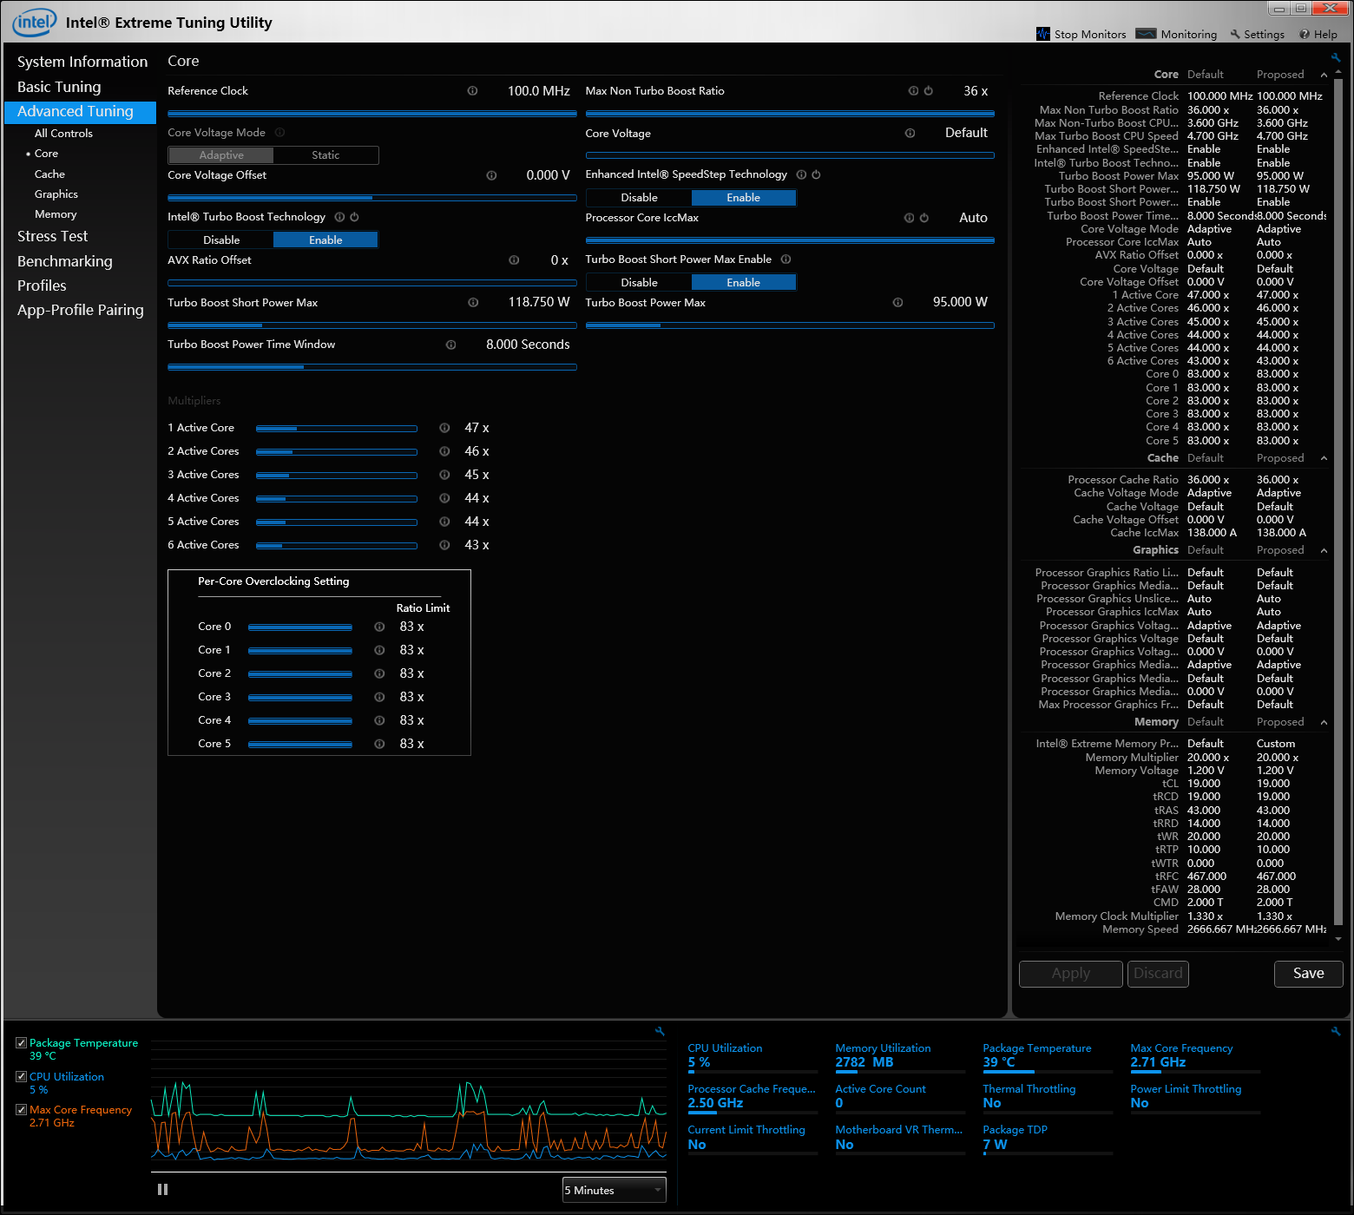Viewport: 1354px width, 1215px height.
Task: Click info icon for 6 Active Cores multiplier
Action: click(445, 545)
